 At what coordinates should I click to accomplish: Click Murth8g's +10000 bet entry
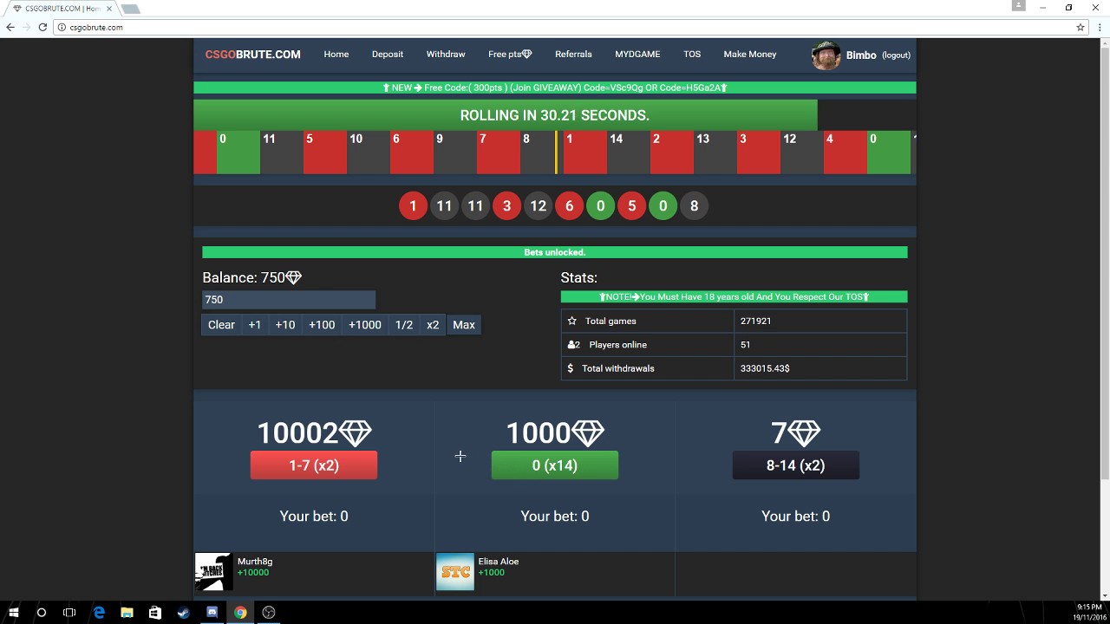(253, 572)
